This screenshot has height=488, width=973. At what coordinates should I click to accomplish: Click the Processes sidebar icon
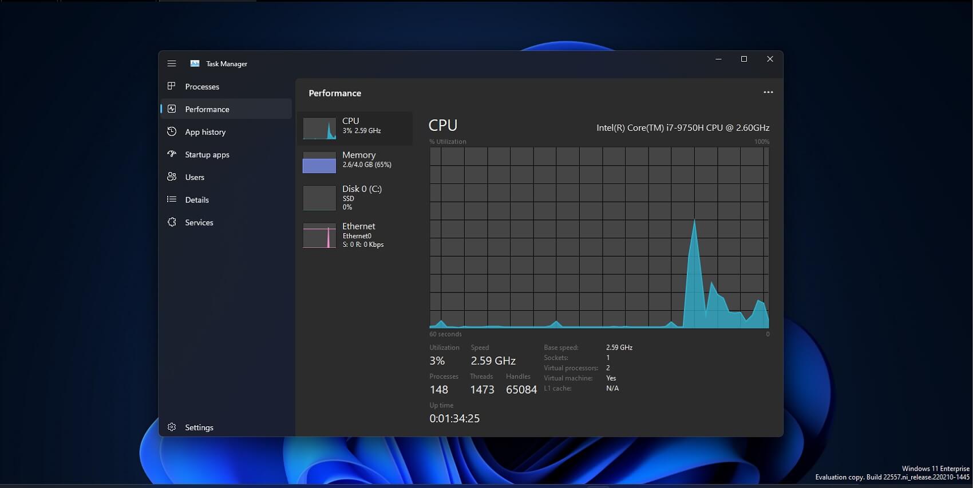tap(172, 86)
